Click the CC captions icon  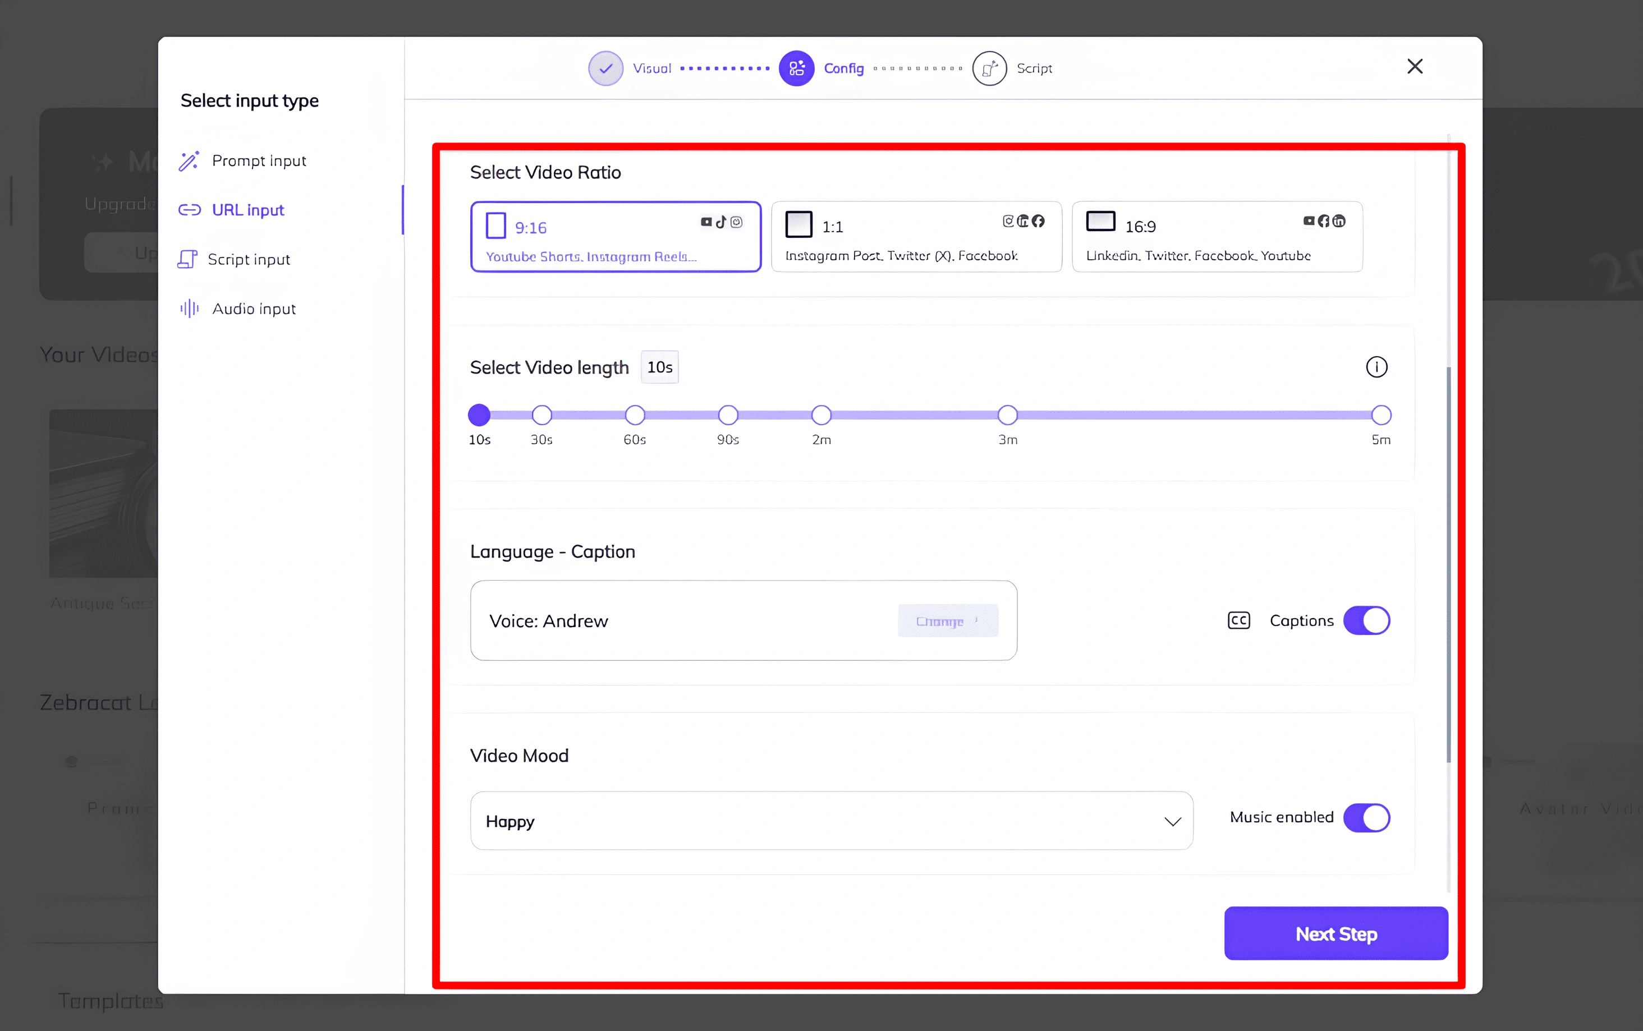(1238, 620)
